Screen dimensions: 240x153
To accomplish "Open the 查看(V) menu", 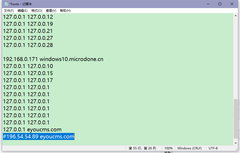I will click(x=51, y=11).
